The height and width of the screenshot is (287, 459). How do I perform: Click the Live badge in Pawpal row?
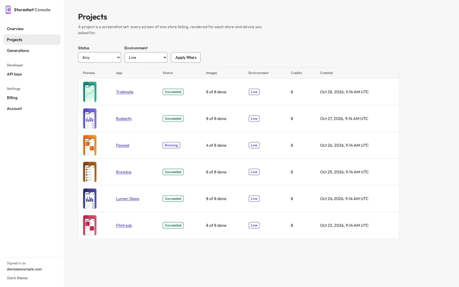point(254,145)
